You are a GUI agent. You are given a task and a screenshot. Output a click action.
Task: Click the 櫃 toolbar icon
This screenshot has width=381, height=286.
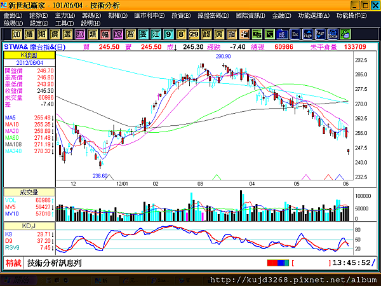29,34
